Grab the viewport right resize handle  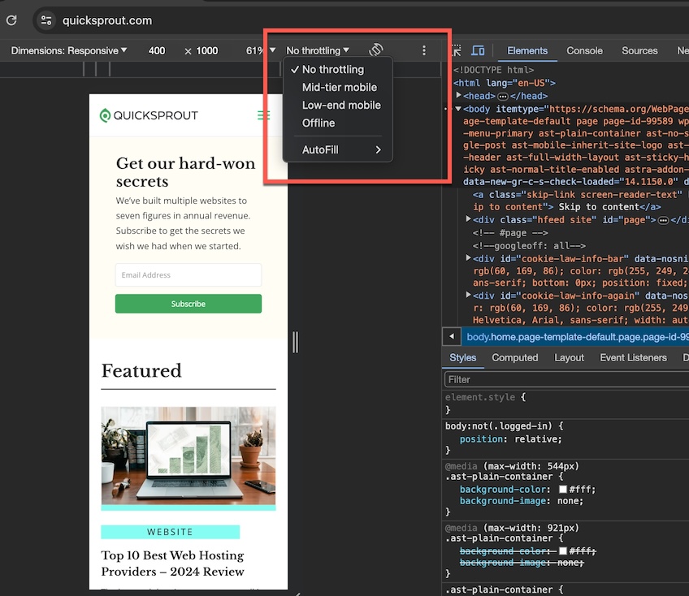295,342
